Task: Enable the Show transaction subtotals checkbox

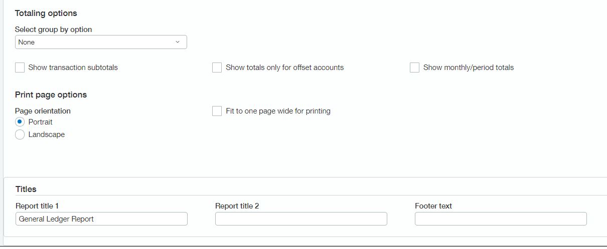Action: 20,67
